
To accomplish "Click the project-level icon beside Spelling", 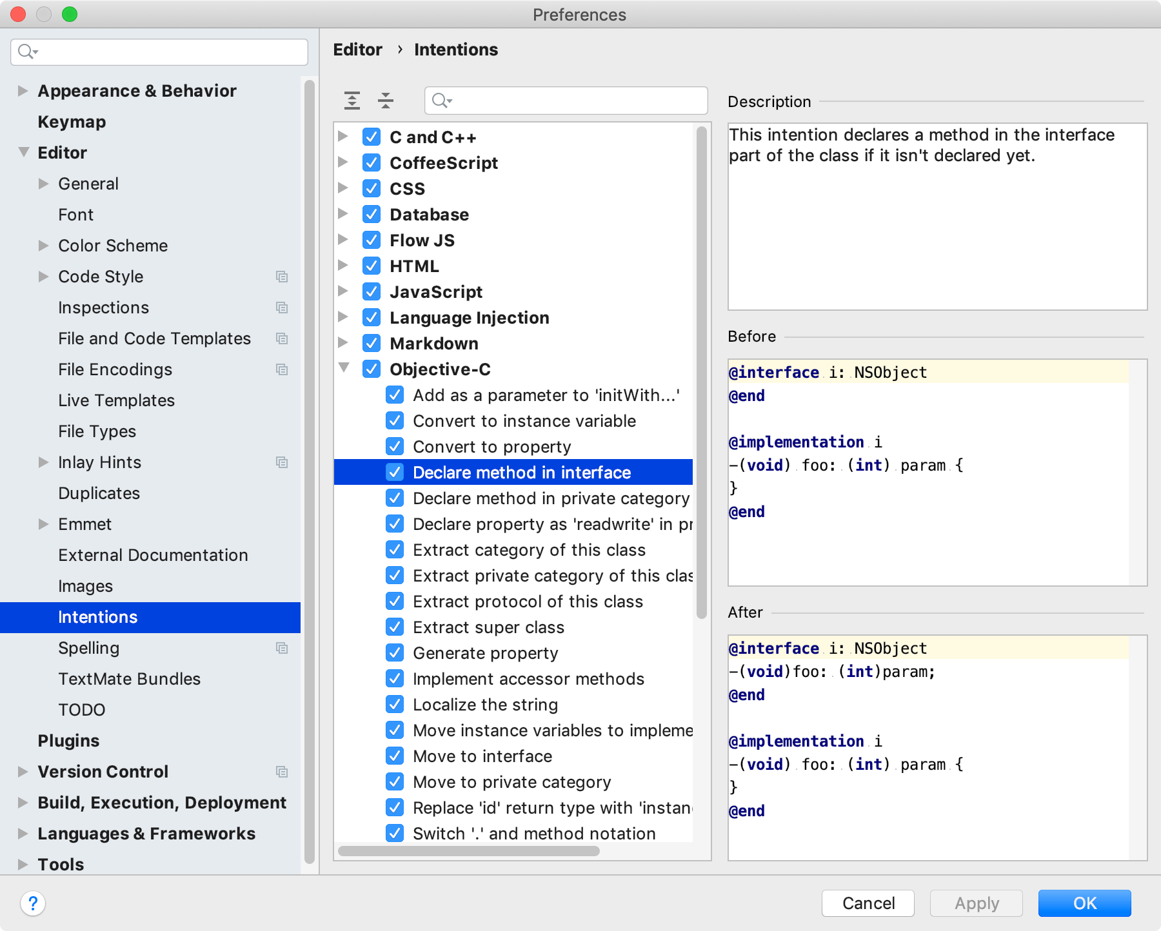I will [x=282, y=648].
